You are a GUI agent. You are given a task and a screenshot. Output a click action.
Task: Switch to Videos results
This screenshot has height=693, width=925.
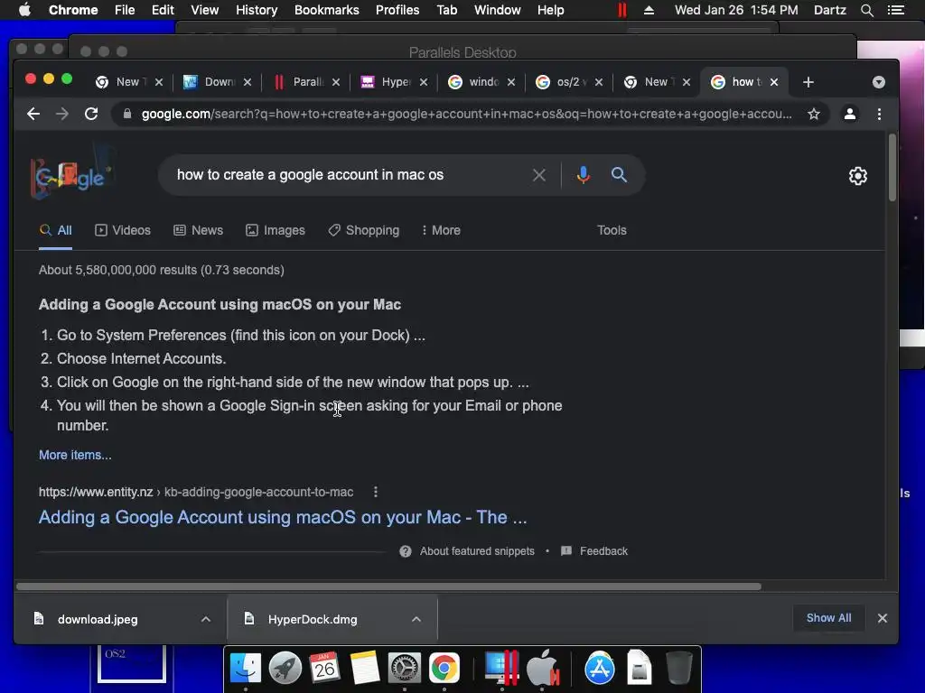pyautogui.click(x=123, y=230)
